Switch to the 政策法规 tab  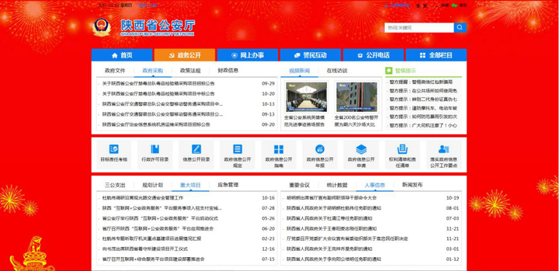point(190,70)
